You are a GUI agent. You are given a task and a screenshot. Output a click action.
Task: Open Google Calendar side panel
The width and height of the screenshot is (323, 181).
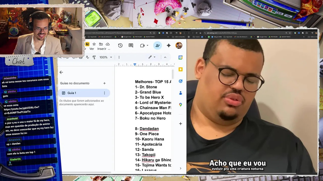[180, 58]
